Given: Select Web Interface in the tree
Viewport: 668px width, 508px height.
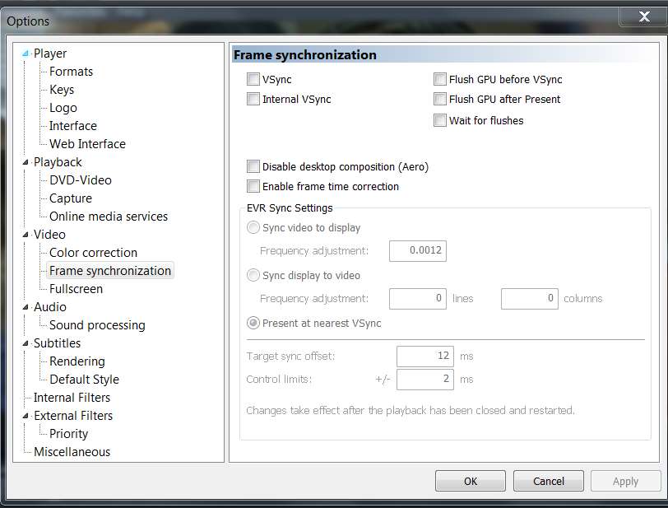Looking at the screenshot, I should [87, 144].
